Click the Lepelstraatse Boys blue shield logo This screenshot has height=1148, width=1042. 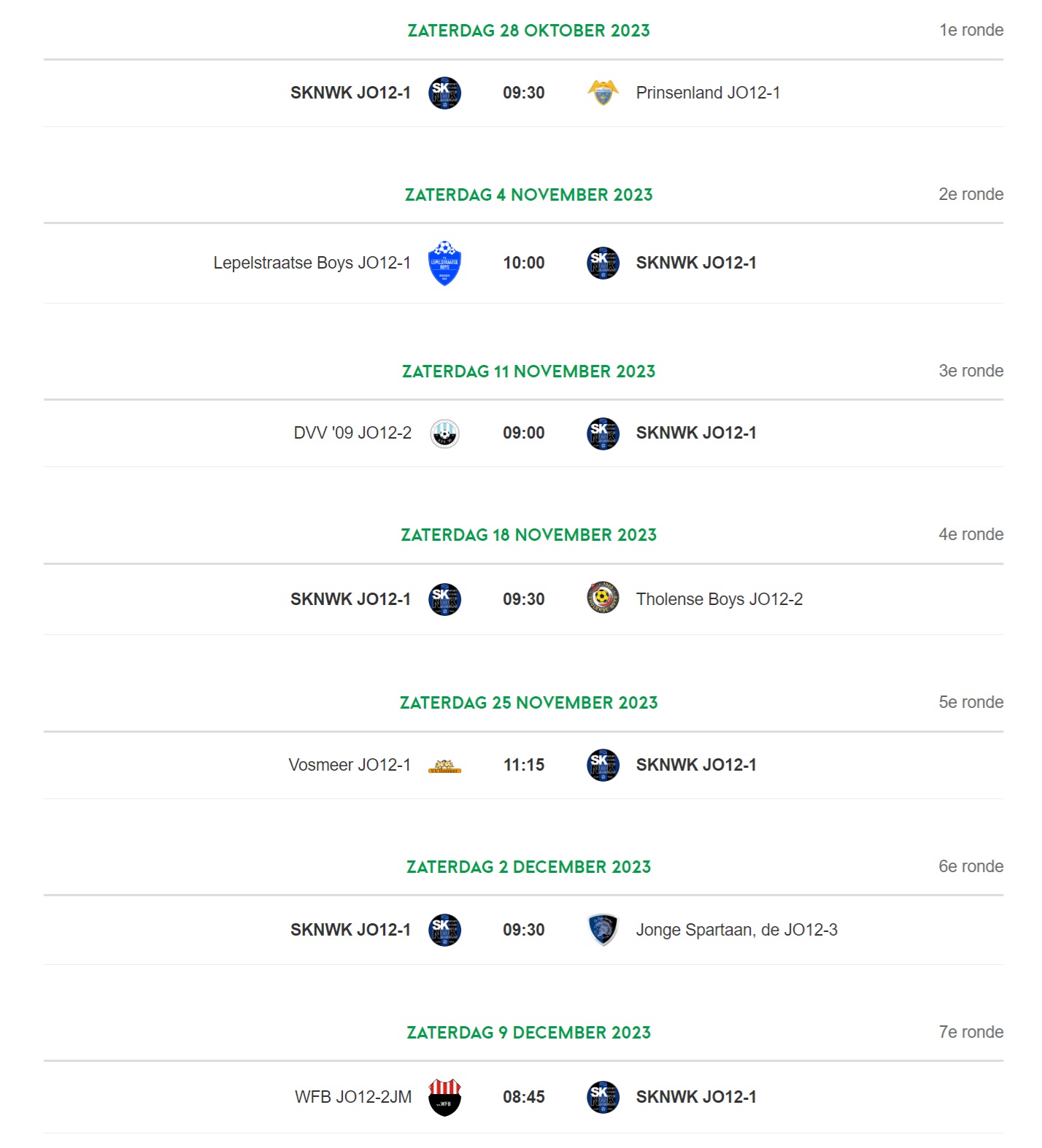pos(444,263)
